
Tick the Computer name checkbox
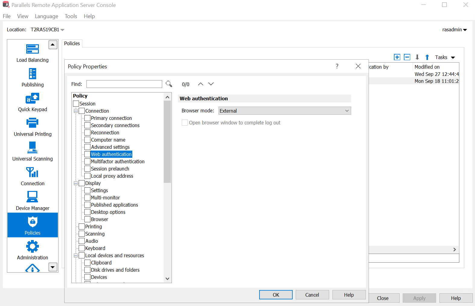tap(87, 140)
